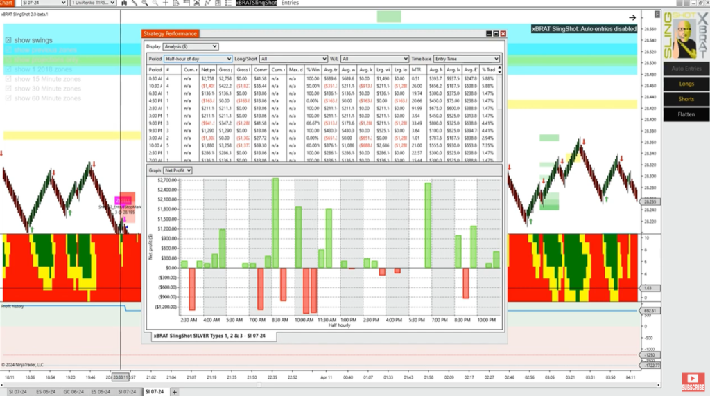Click the zoom in magnifier icon
This screenshot has width=710, height=396.
[145, 3]
